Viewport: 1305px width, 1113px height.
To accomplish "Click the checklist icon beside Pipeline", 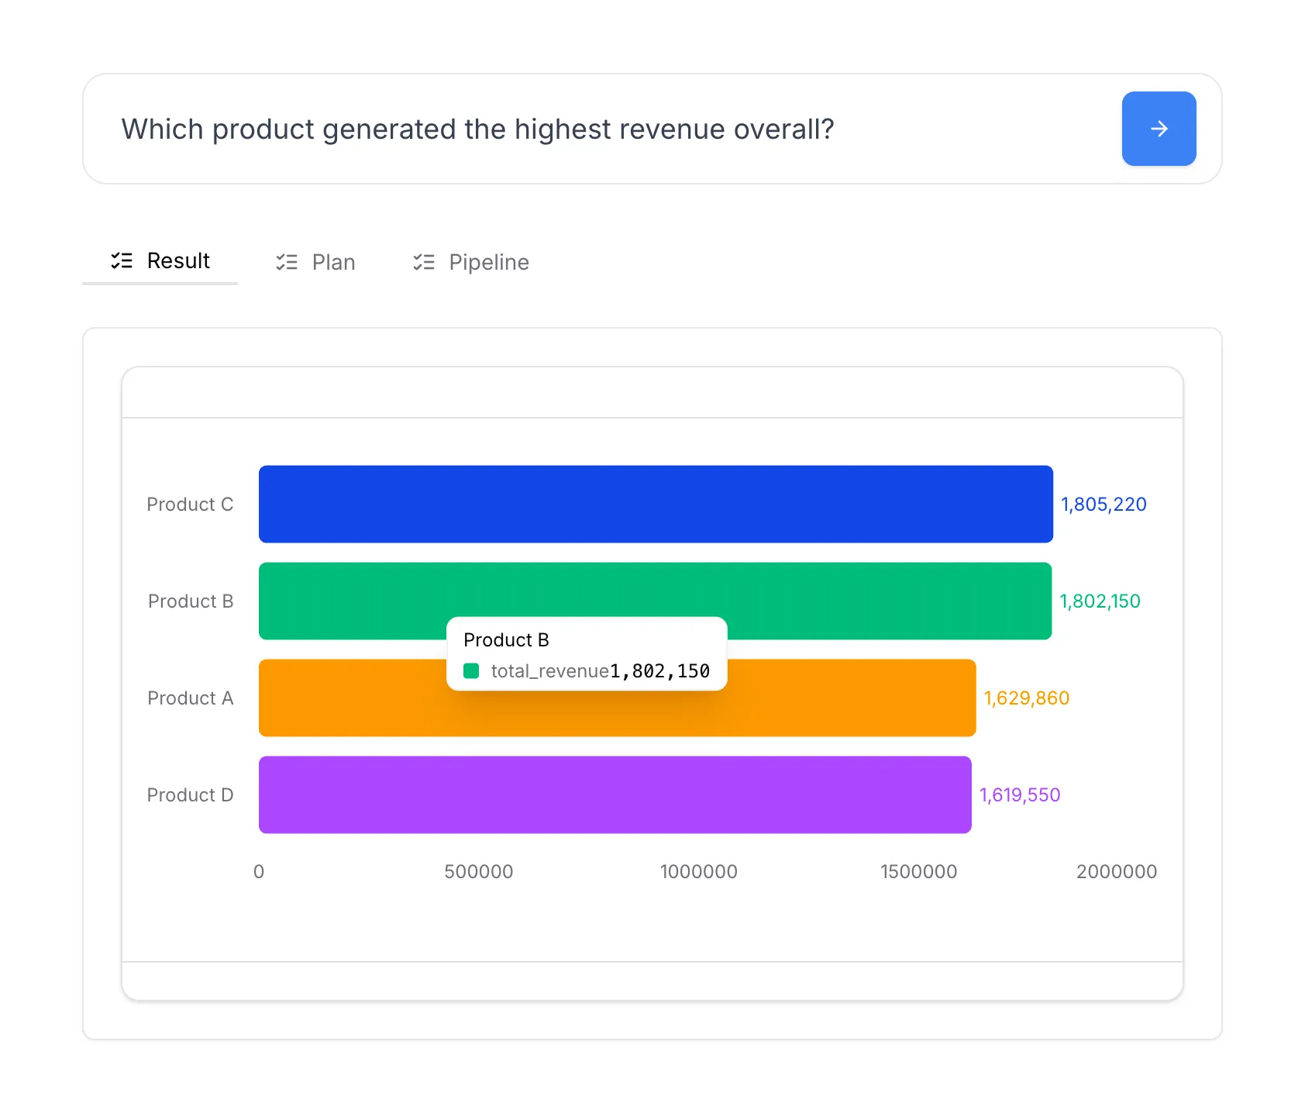I will pos(424,262).
